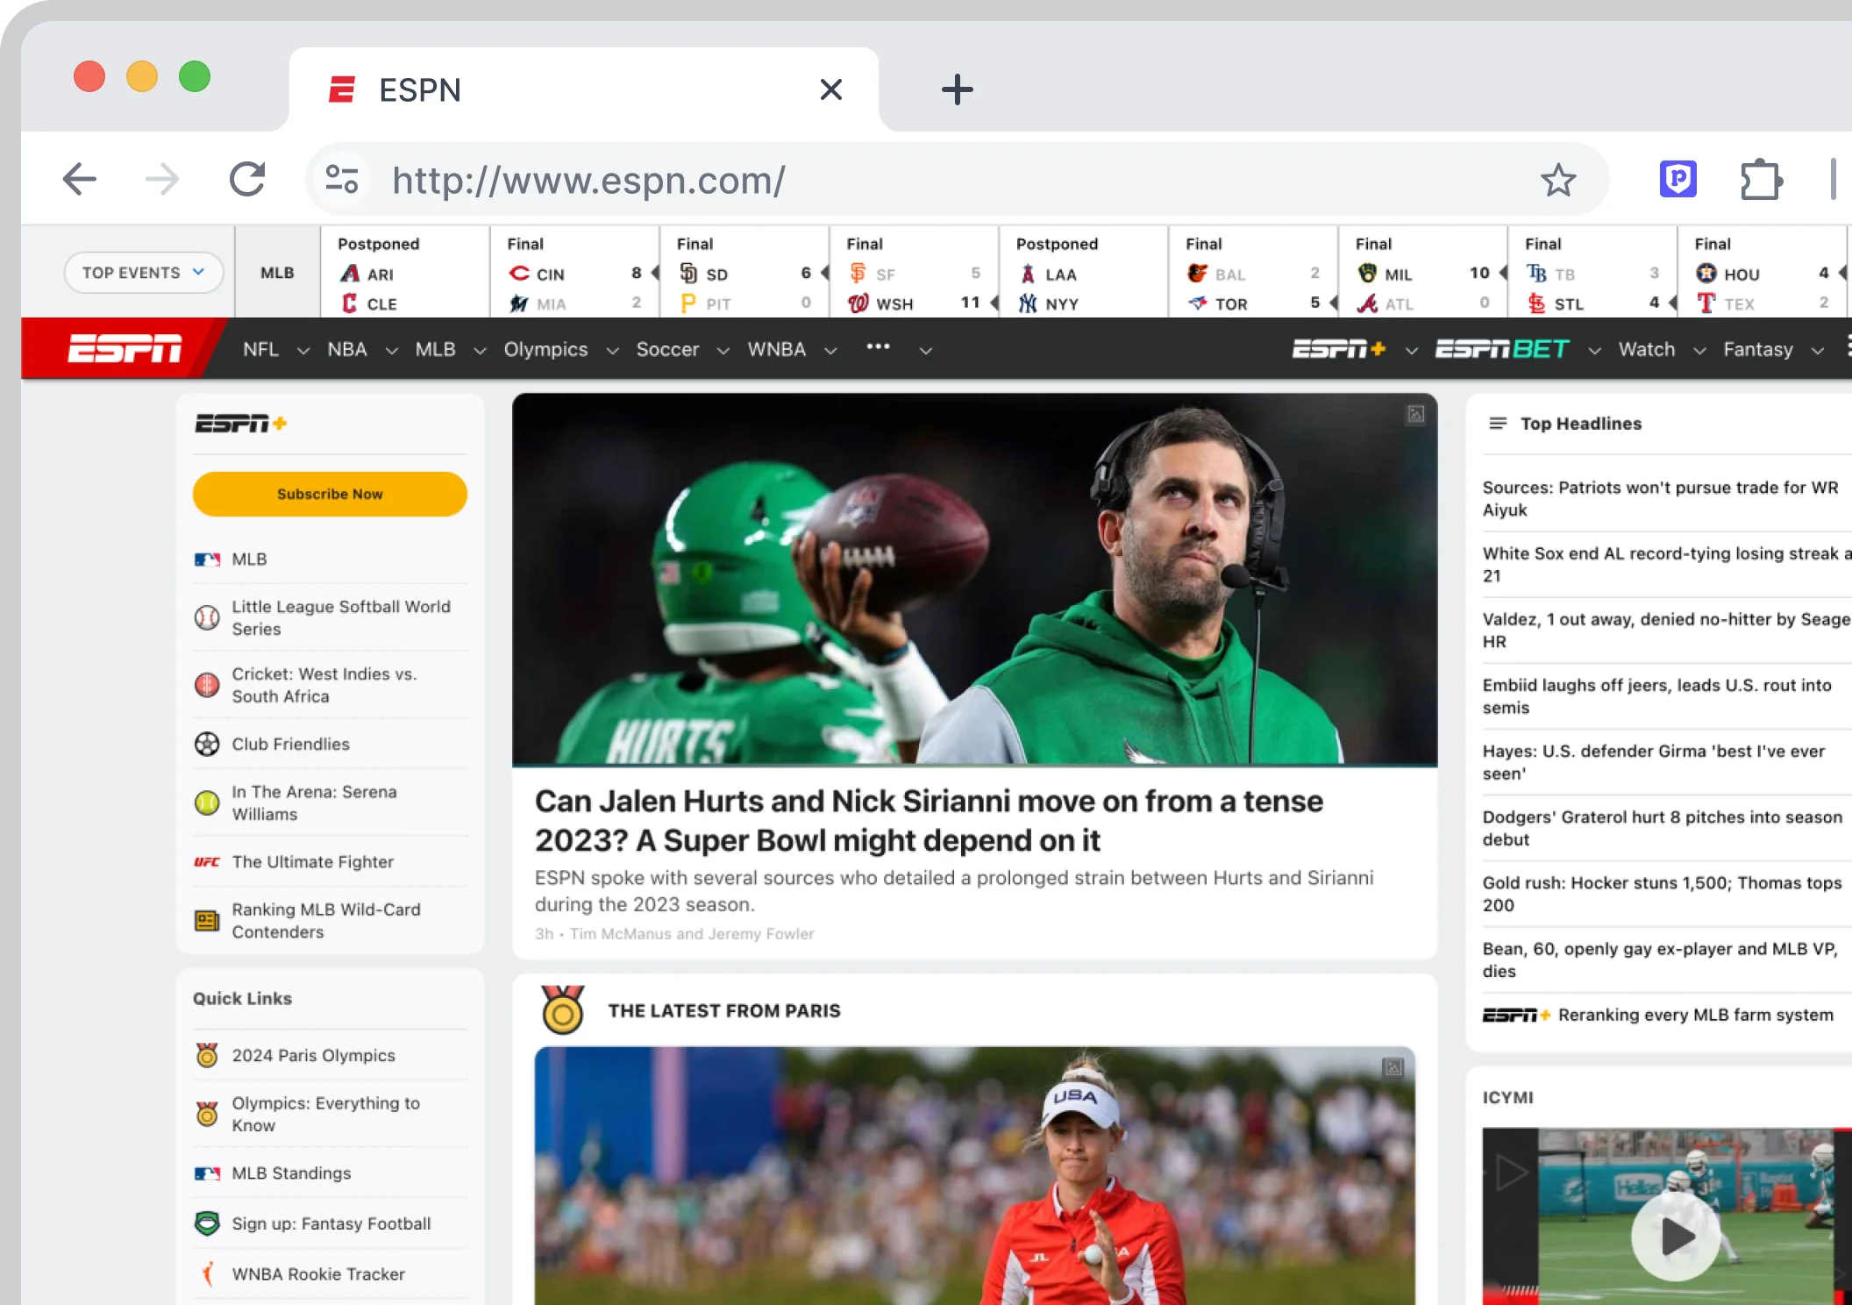Expand the Watch menu chevron
Viewport: 1852px width, 1305px height.
click(x=1699, y=351)
